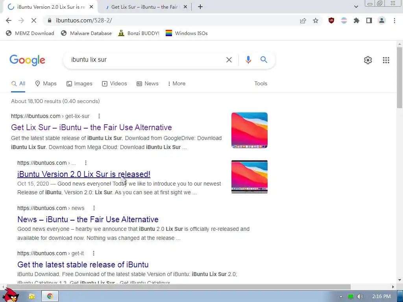403x302 pixels.
Task: View site info via lock icon
Action: click(50, 20)
